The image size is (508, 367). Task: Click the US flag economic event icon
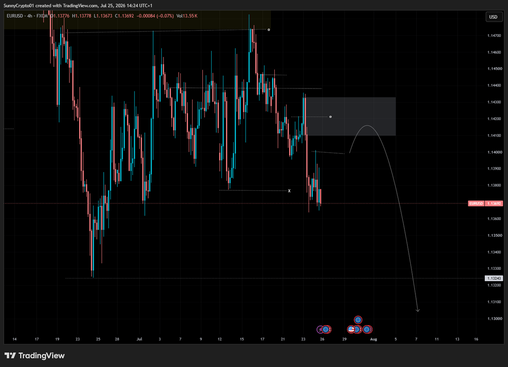[x=351, y=329]
